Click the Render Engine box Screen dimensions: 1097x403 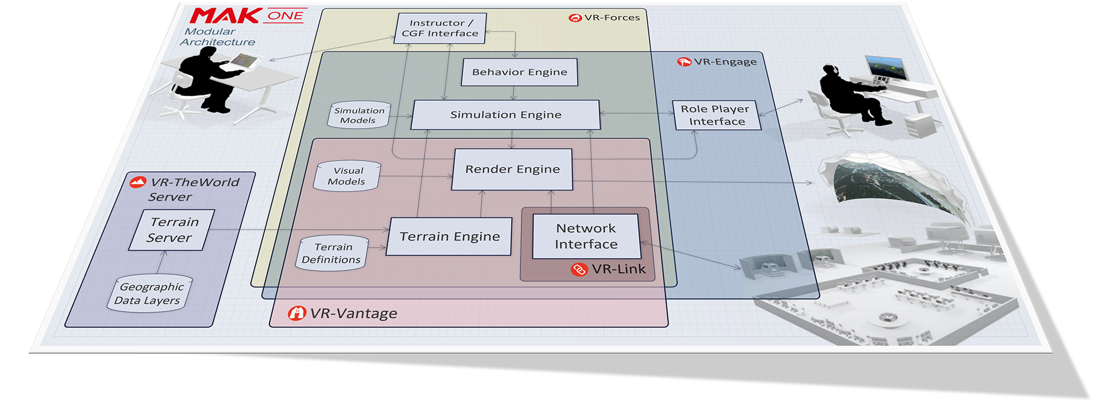(x=512, y=169)
